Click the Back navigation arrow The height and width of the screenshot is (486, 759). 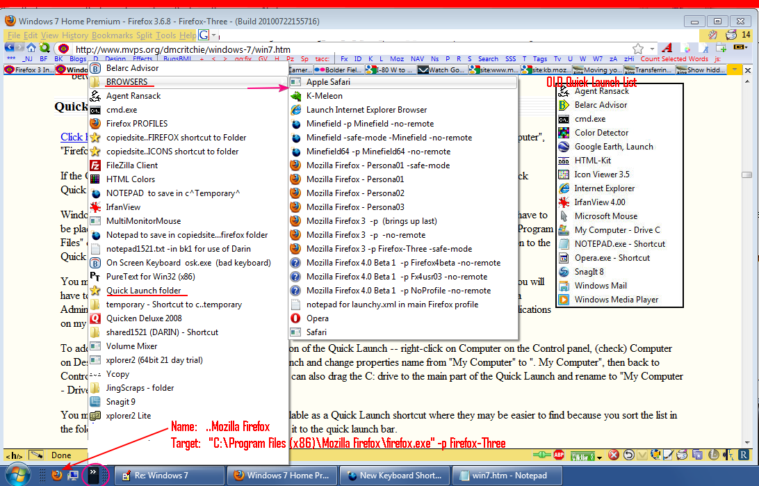(x=9, y=47)
